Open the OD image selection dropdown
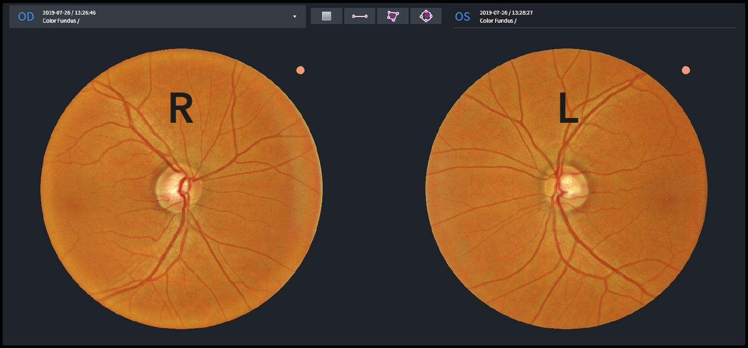 point(158,17)
